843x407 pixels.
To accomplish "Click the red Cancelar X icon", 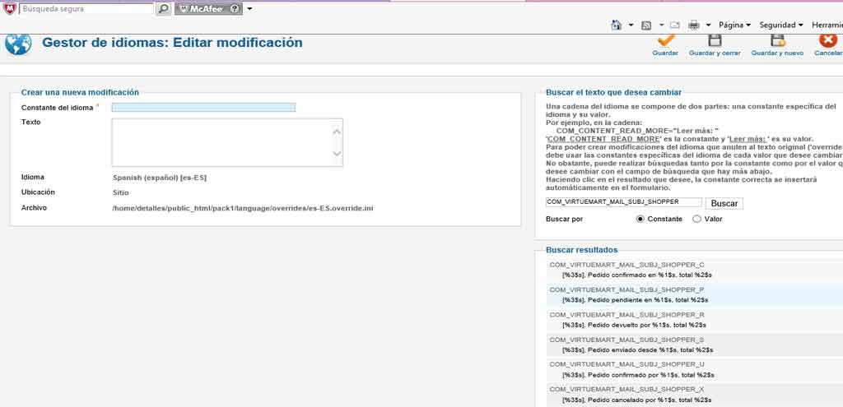I will click(828, 40).
